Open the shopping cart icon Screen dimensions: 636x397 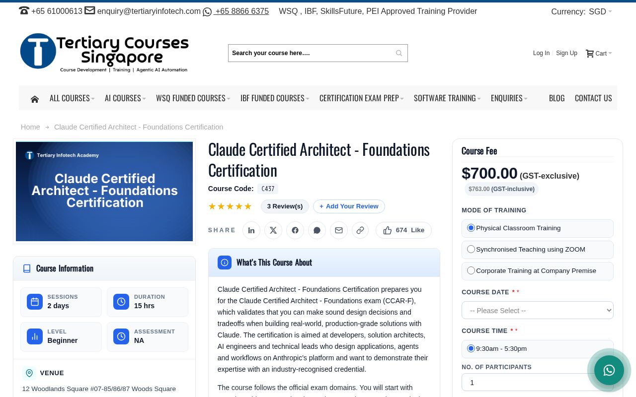click(x=590, y=53)
